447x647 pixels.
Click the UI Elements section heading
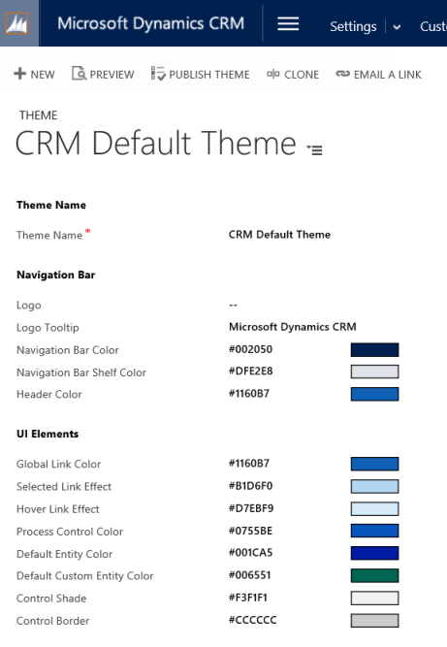tap(48, 434)
